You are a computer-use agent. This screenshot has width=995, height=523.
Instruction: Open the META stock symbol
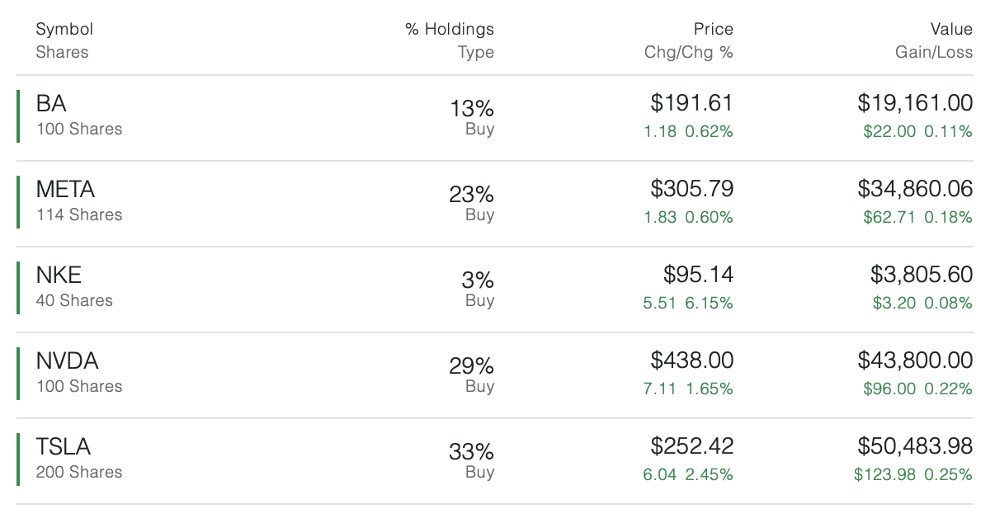tap(65, 190)
